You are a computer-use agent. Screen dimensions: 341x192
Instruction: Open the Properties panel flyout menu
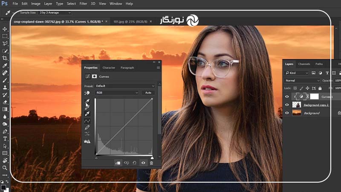[158, 68]
